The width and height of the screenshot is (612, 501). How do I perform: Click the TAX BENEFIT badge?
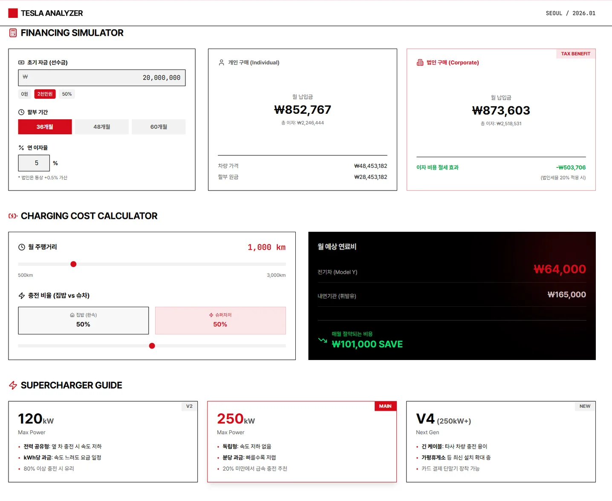[575, 54]
